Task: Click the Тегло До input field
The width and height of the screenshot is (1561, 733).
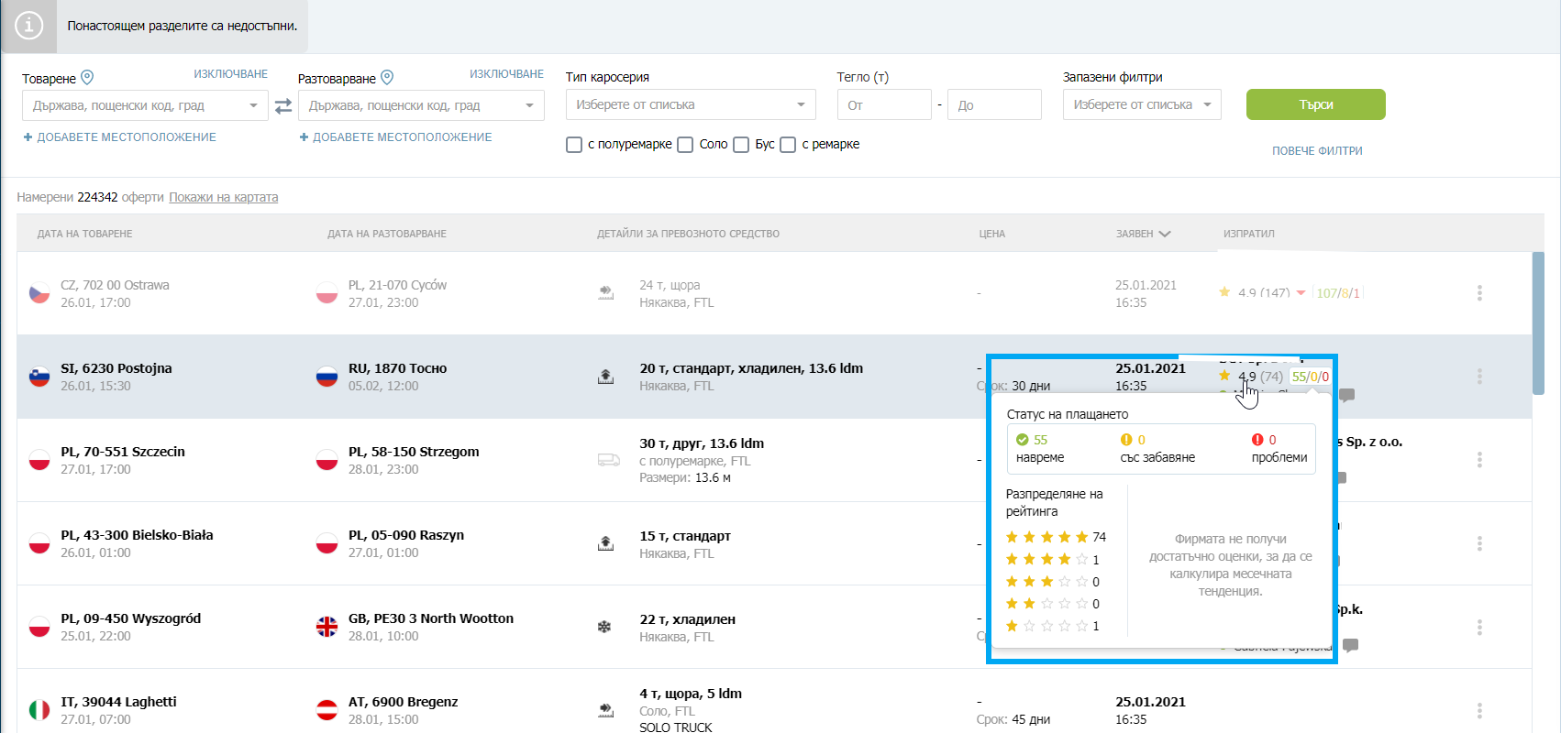Action: pyautogui.click(x=994, y=104)
